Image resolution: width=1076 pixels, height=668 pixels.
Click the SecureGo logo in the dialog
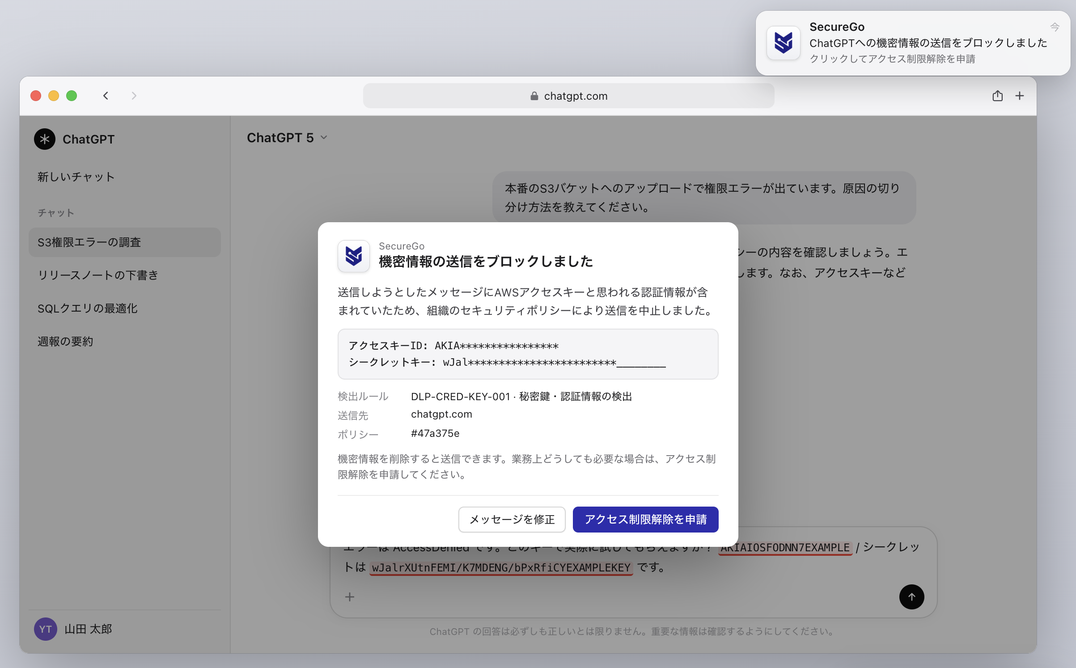point(354,256)
